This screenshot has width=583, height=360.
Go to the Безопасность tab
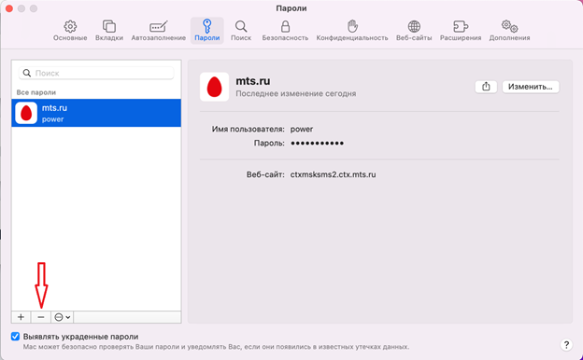coord(285,31)
